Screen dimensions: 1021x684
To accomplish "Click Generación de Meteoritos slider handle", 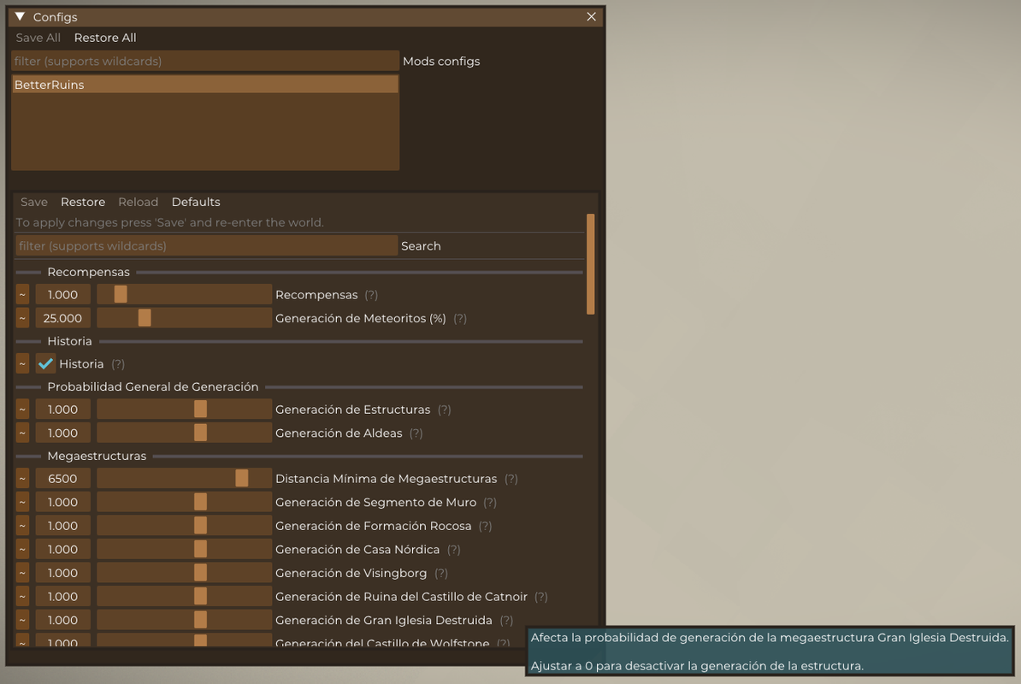I will pyautogui.click(x=145, y=318).
